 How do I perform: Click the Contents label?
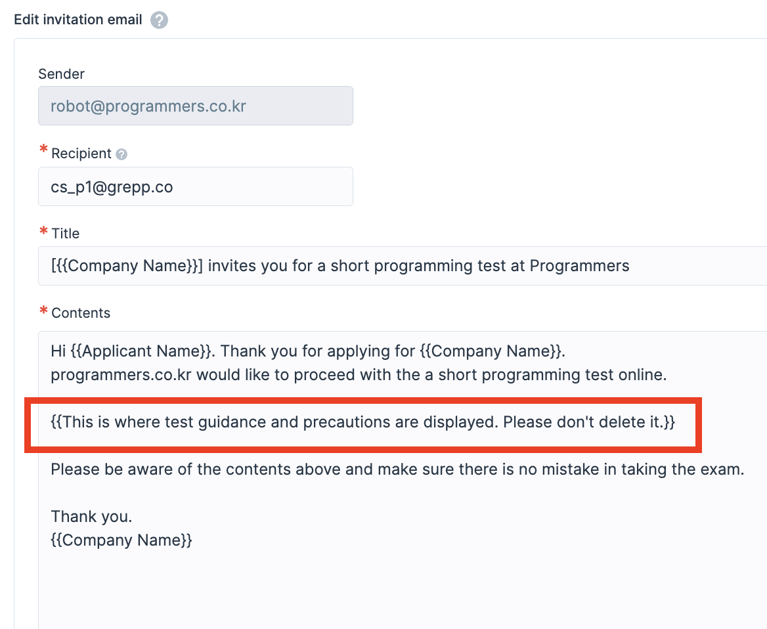[x=81, y=313]
